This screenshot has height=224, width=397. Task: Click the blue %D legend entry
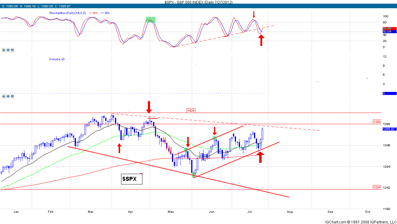point(106,13)
